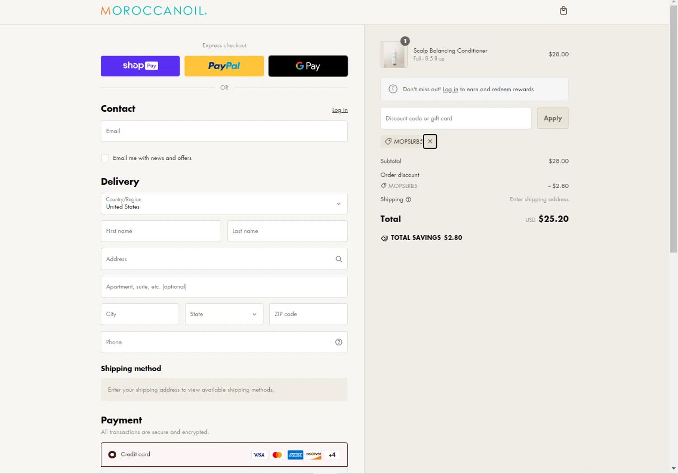Click Enter shipping address text
Image resolution: width=678 pixels, height=474 pixels.
(539, 200)
